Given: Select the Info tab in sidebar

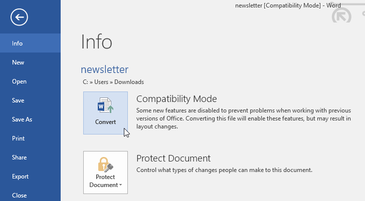Looking at the screenshot, I should click(18, 43).
